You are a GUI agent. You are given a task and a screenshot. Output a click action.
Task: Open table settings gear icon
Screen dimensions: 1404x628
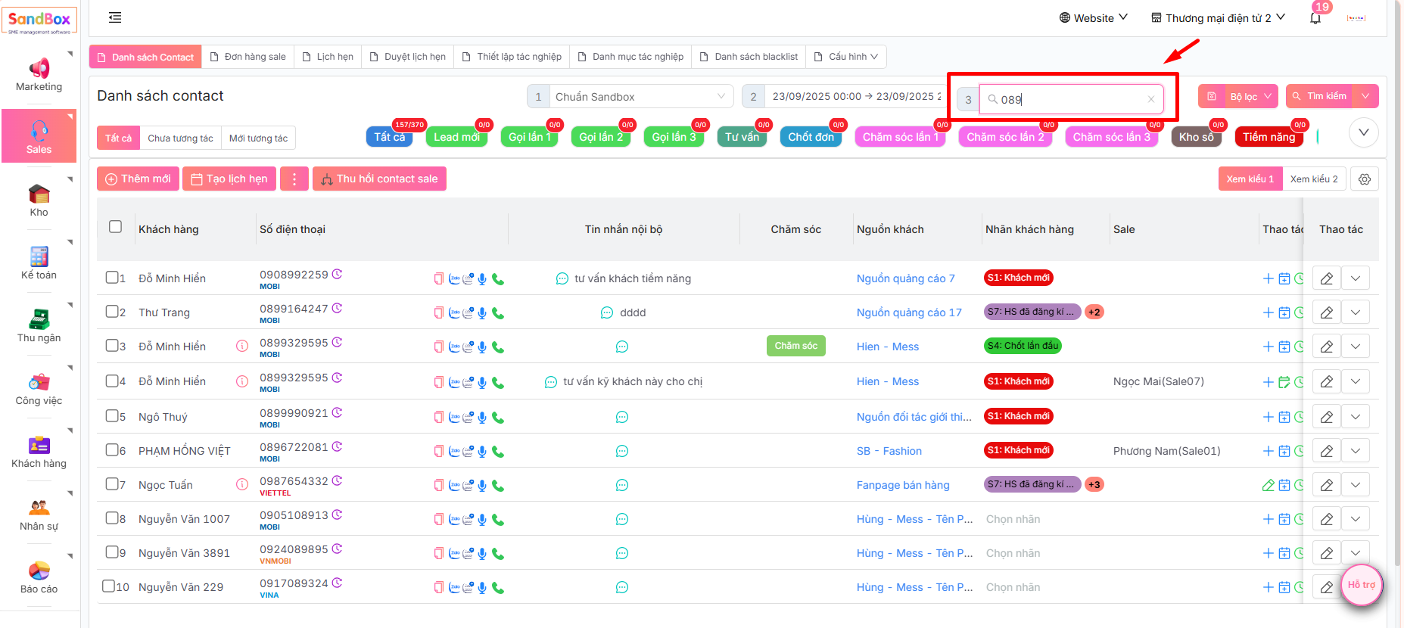pos(1364,179)
